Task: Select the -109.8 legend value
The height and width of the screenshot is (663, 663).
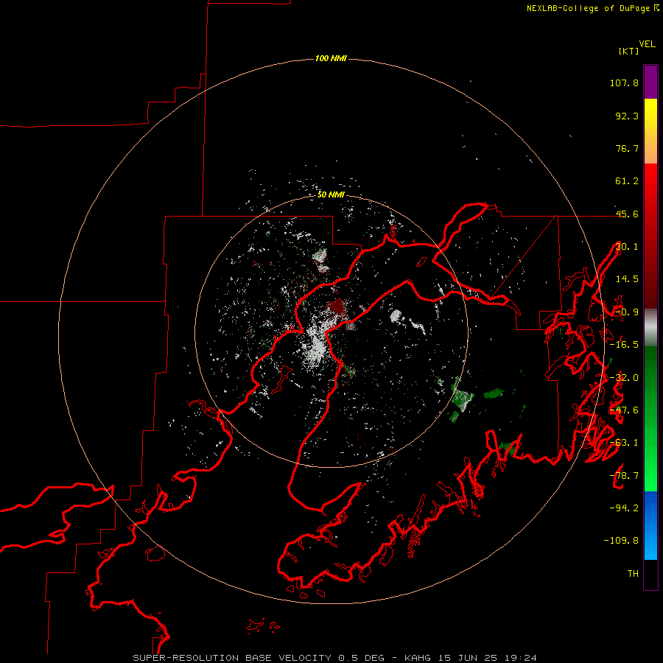Action: pyautogui.click(x=621, y=541)
